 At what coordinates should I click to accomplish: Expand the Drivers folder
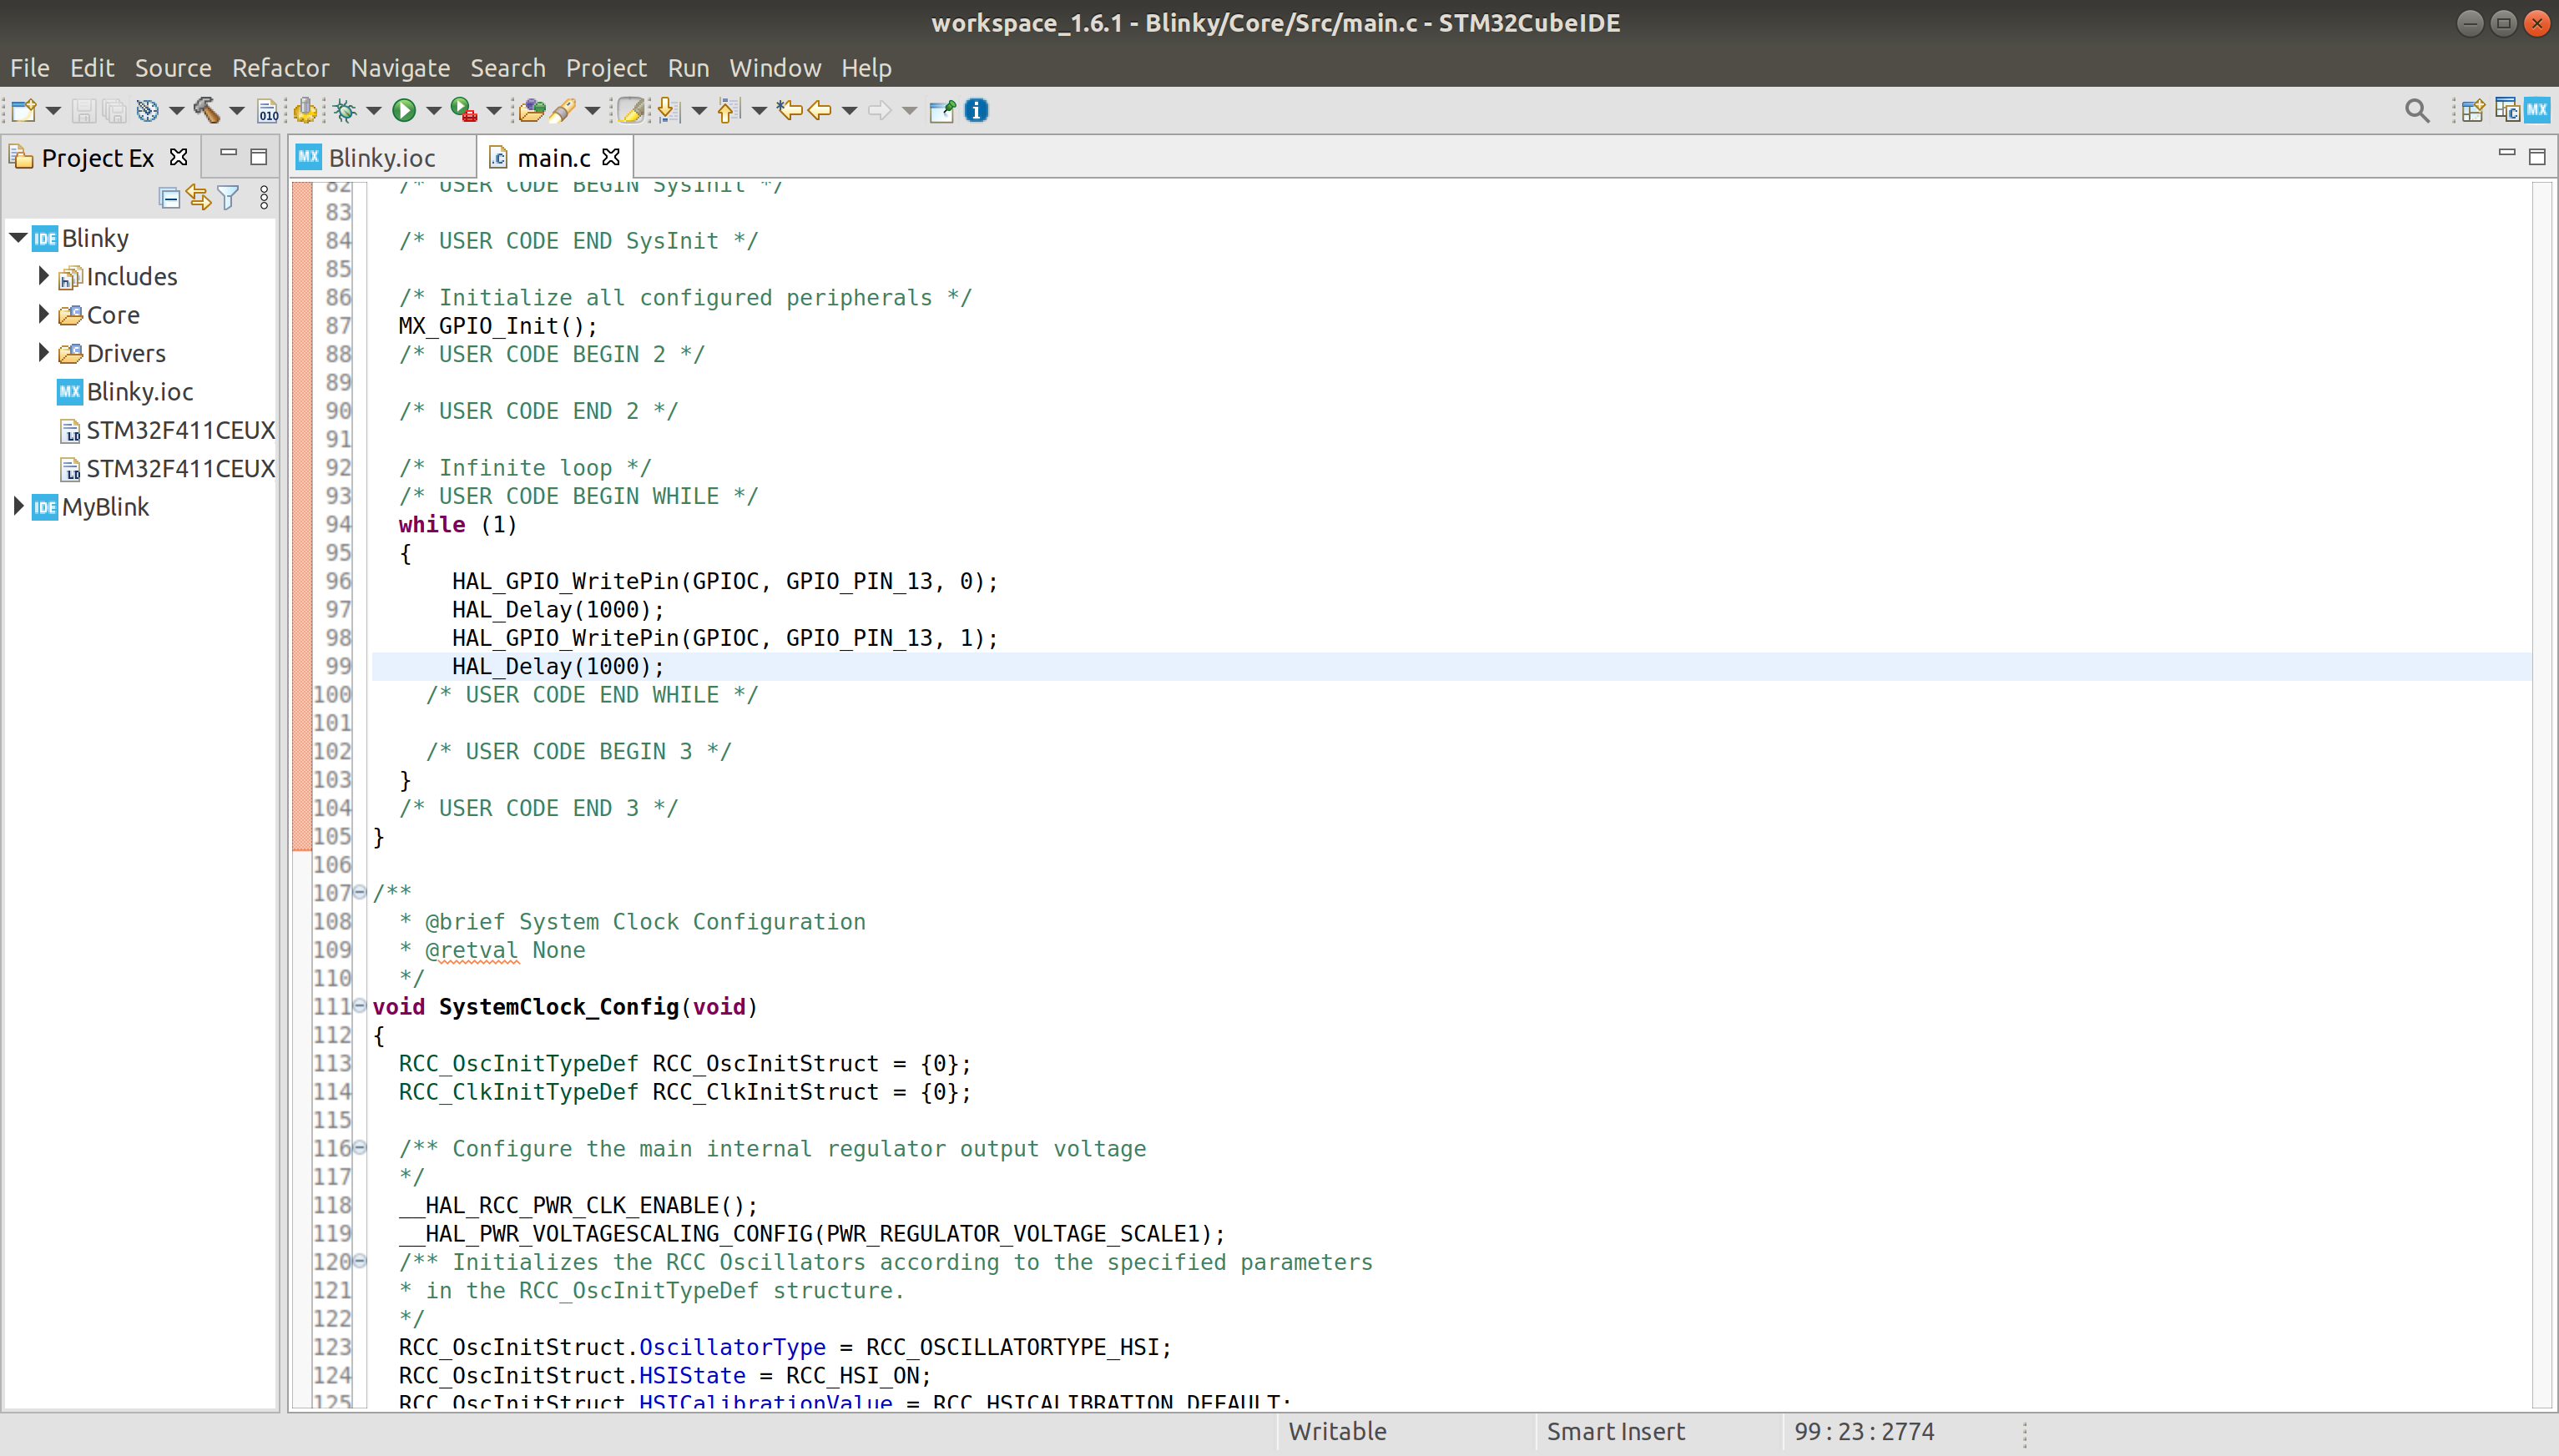[44, 352]
